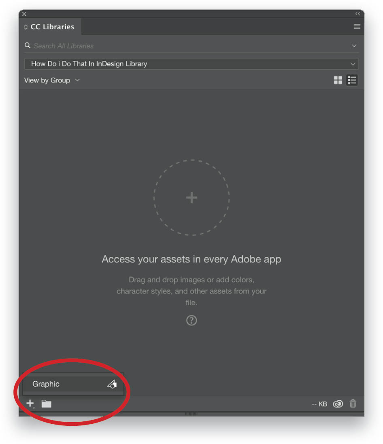Viewport: 383px width, 444px height.
Task: Create a new group folder
Action: click(46, 404)
